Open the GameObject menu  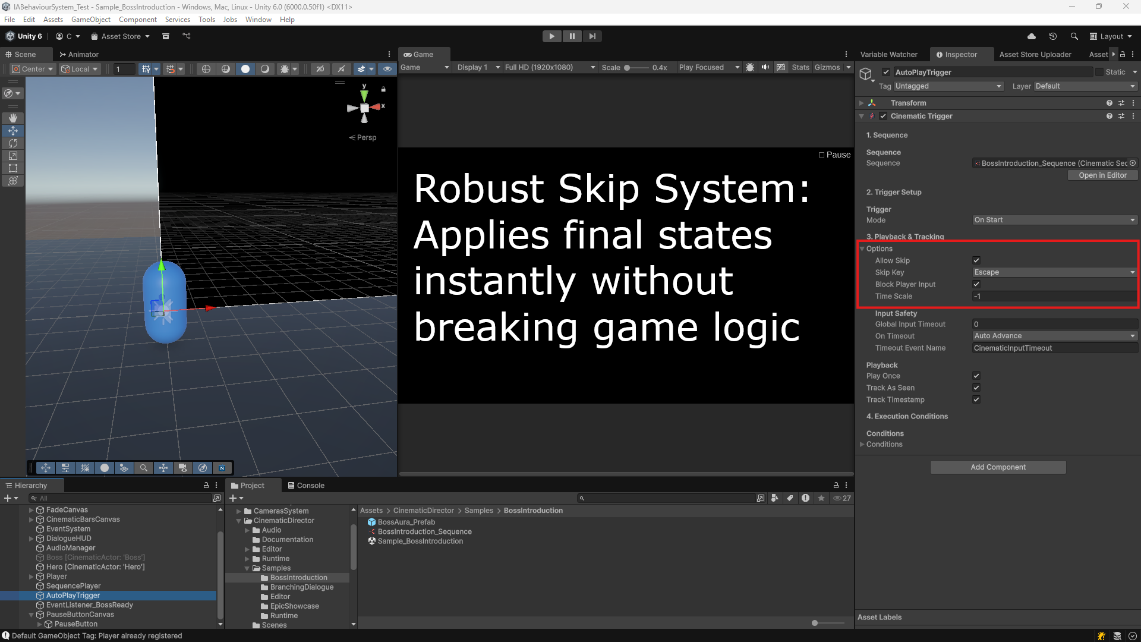point(91,20)
